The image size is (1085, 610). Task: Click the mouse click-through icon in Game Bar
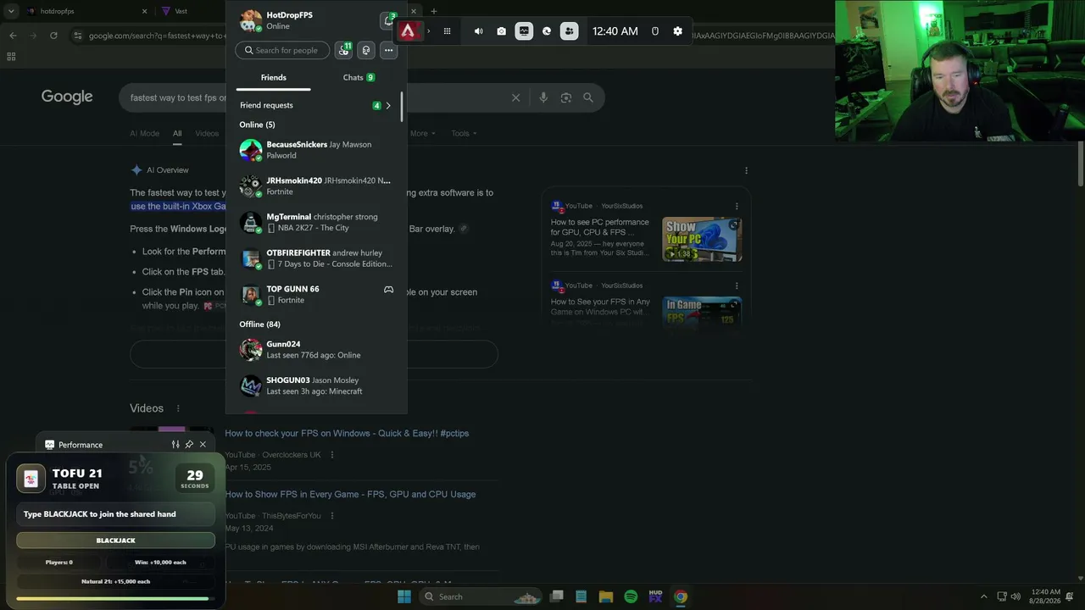click(655, 31)
